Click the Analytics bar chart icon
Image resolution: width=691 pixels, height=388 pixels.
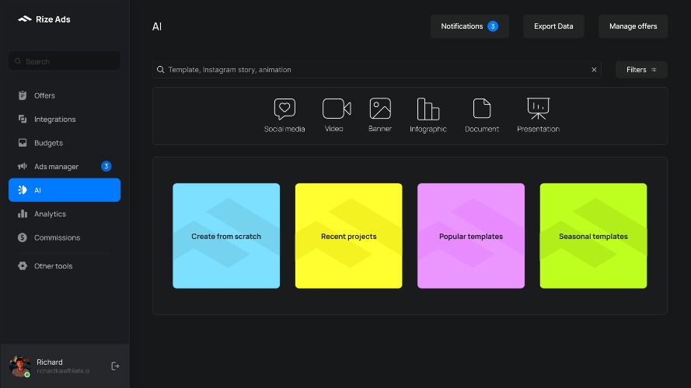coord(23,214)
